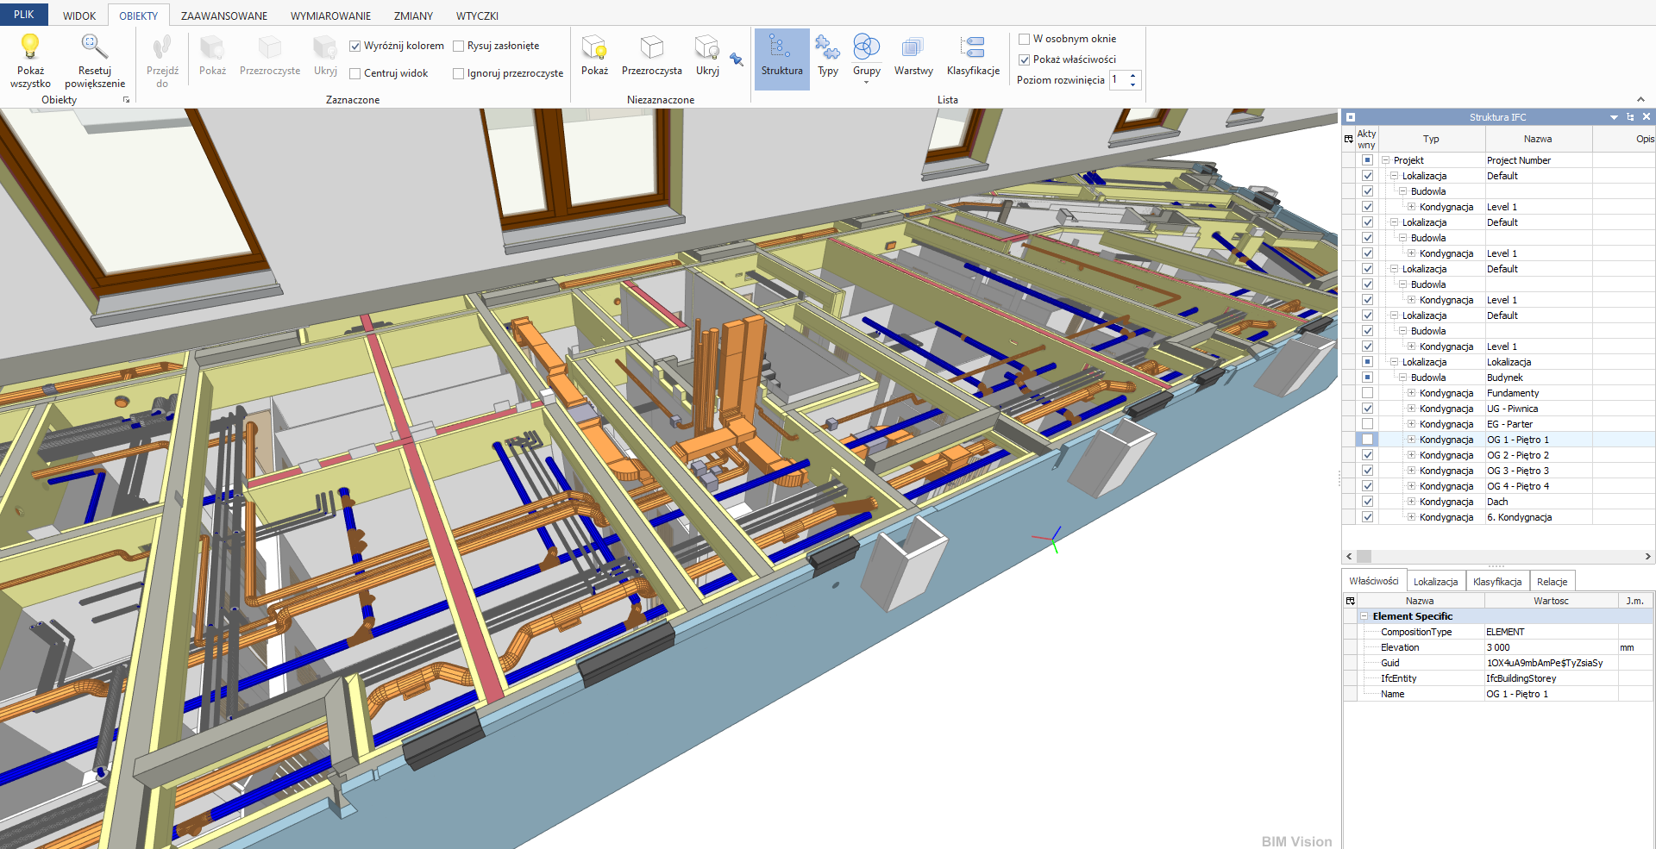Collapse the Element Specific property group

click(x=1364, y=616)
